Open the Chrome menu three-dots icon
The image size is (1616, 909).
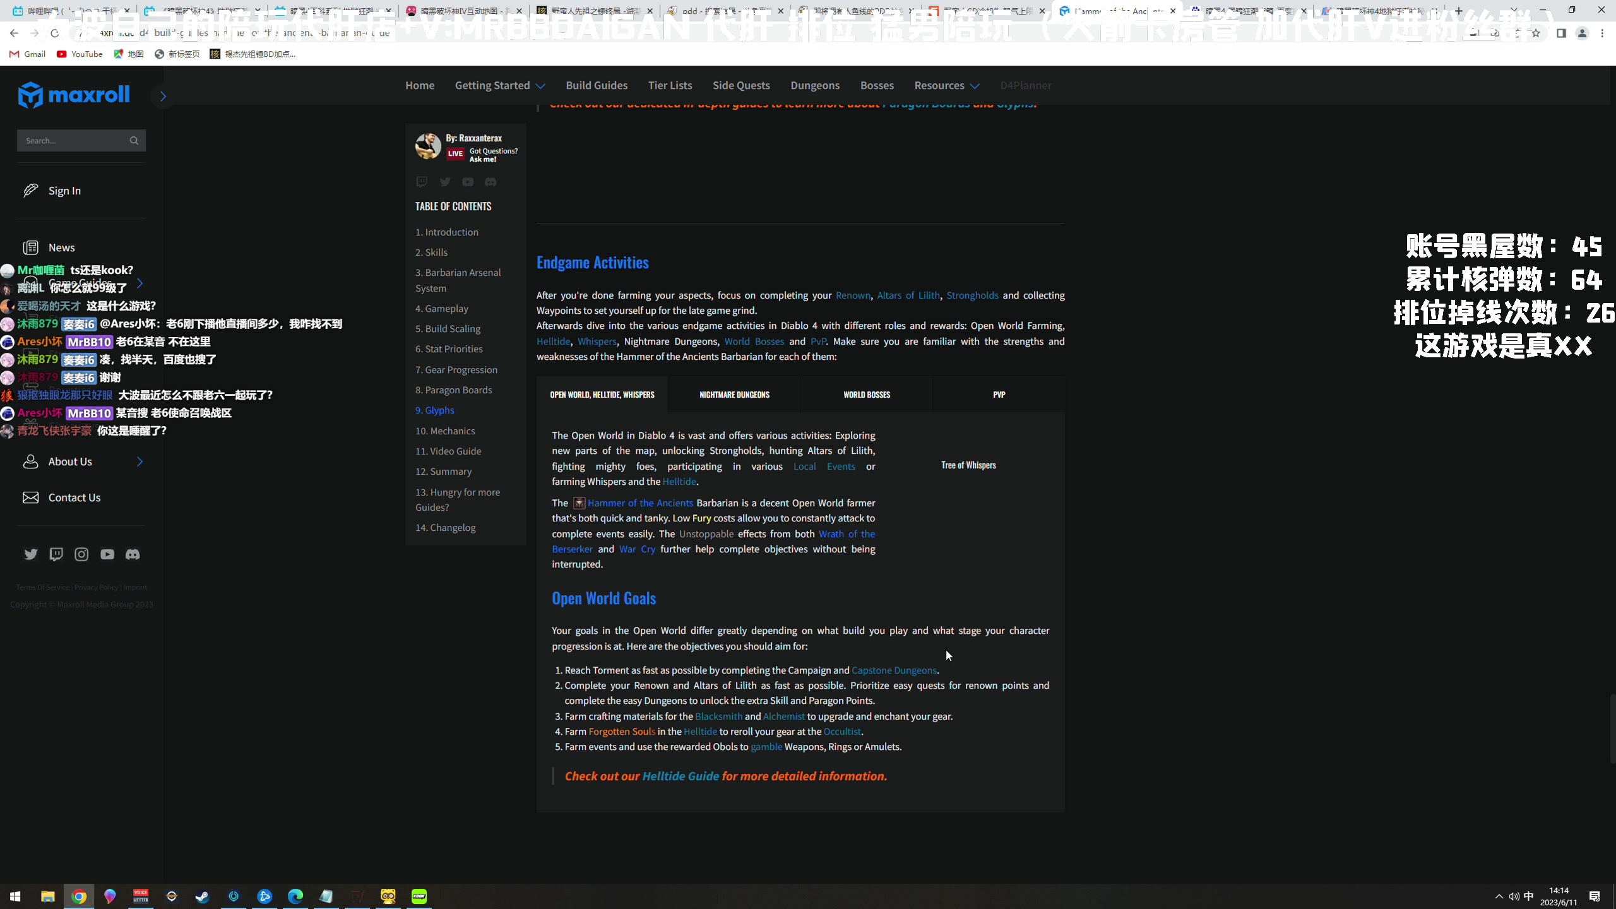[x=1602, y=33]
